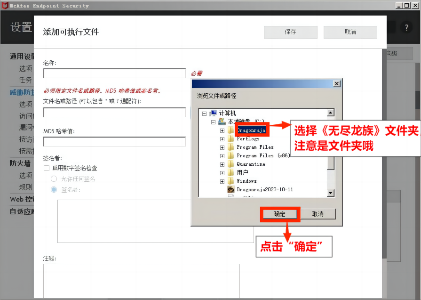
Task: Expand the Quarantine folder node
Action: pyautogui.click(x=222, y=164)
